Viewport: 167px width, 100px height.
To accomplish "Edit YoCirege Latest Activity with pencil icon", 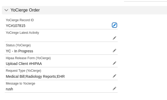I will (114, 38).
